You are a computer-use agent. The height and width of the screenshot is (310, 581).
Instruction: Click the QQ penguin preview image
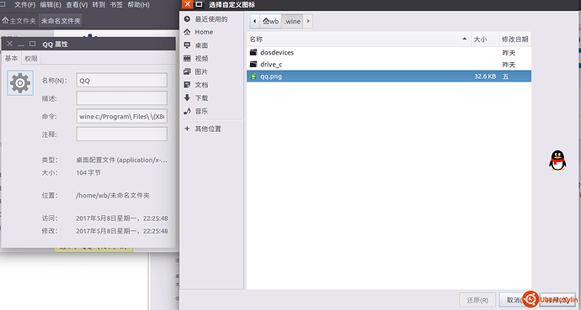click(x=557, y=160)
